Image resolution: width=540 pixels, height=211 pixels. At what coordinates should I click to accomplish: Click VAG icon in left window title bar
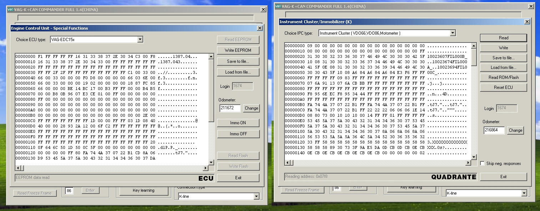click(10, 10)
